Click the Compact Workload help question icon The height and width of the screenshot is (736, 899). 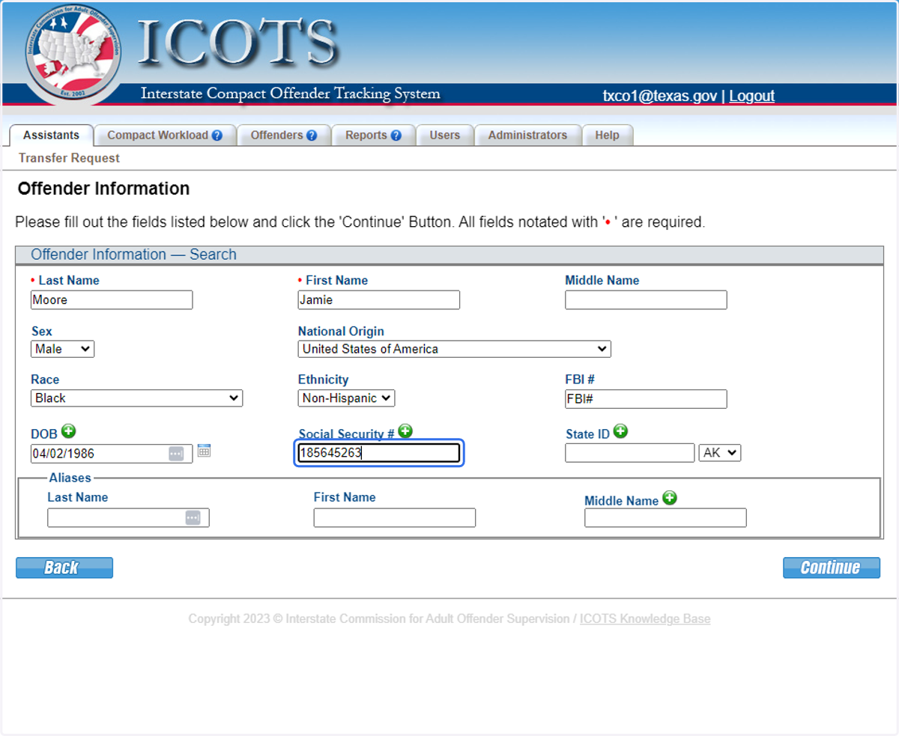point(217,136)
